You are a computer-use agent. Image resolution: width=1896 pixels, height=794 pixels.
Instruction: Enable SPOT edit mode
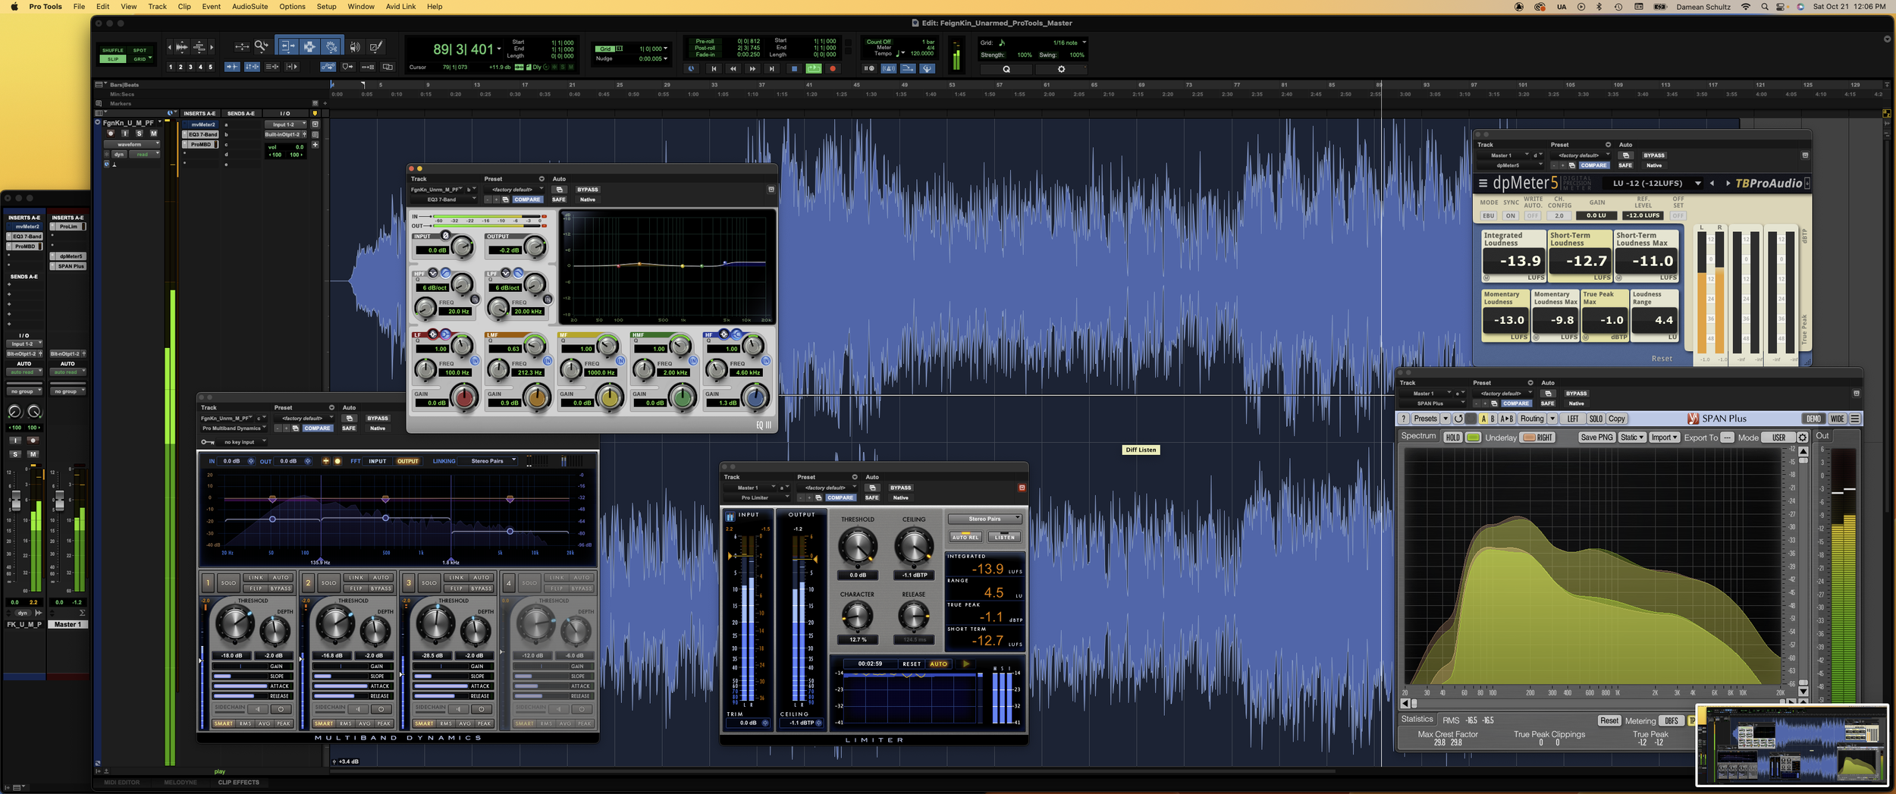tap(140, 50)
